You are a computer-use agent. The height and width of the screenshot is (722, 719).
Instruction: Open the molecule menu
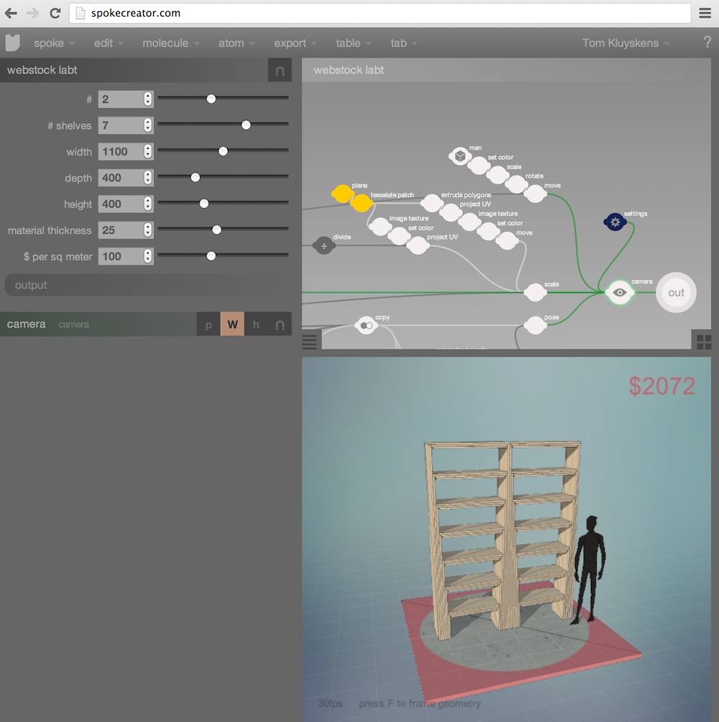(165, 43)
